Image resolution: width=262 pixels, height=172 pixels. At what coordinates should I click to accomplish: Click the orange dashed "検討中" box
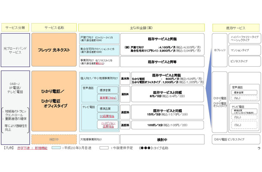click(54, 139)
